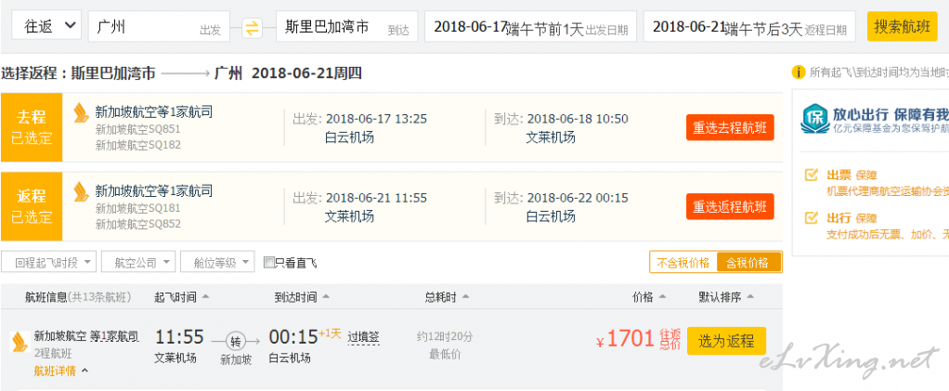Open the 回程起飞时段 filter dropdown

coord(49,263)
